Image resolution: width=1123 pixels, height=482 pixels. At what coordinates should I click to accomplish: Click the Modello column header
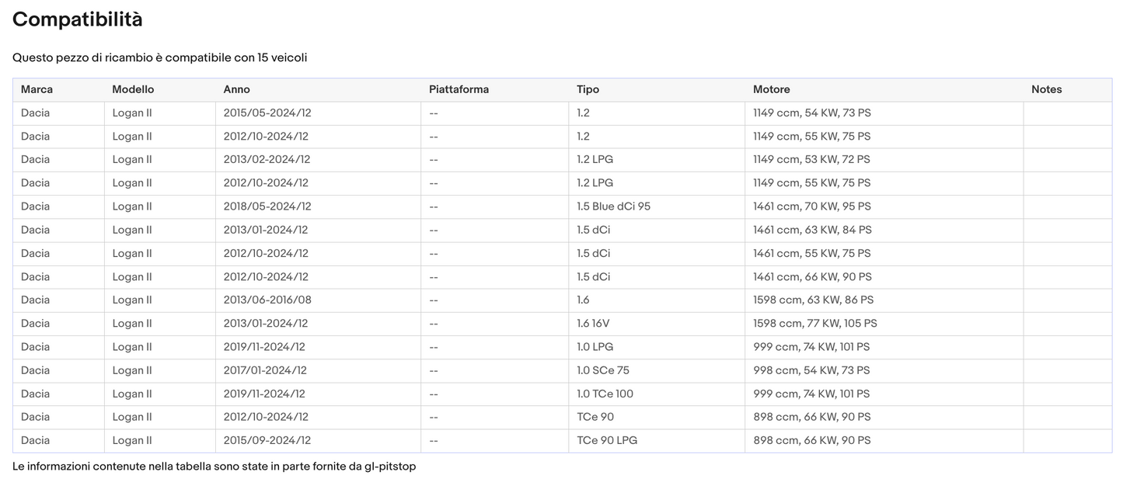(x=133, y=89)
